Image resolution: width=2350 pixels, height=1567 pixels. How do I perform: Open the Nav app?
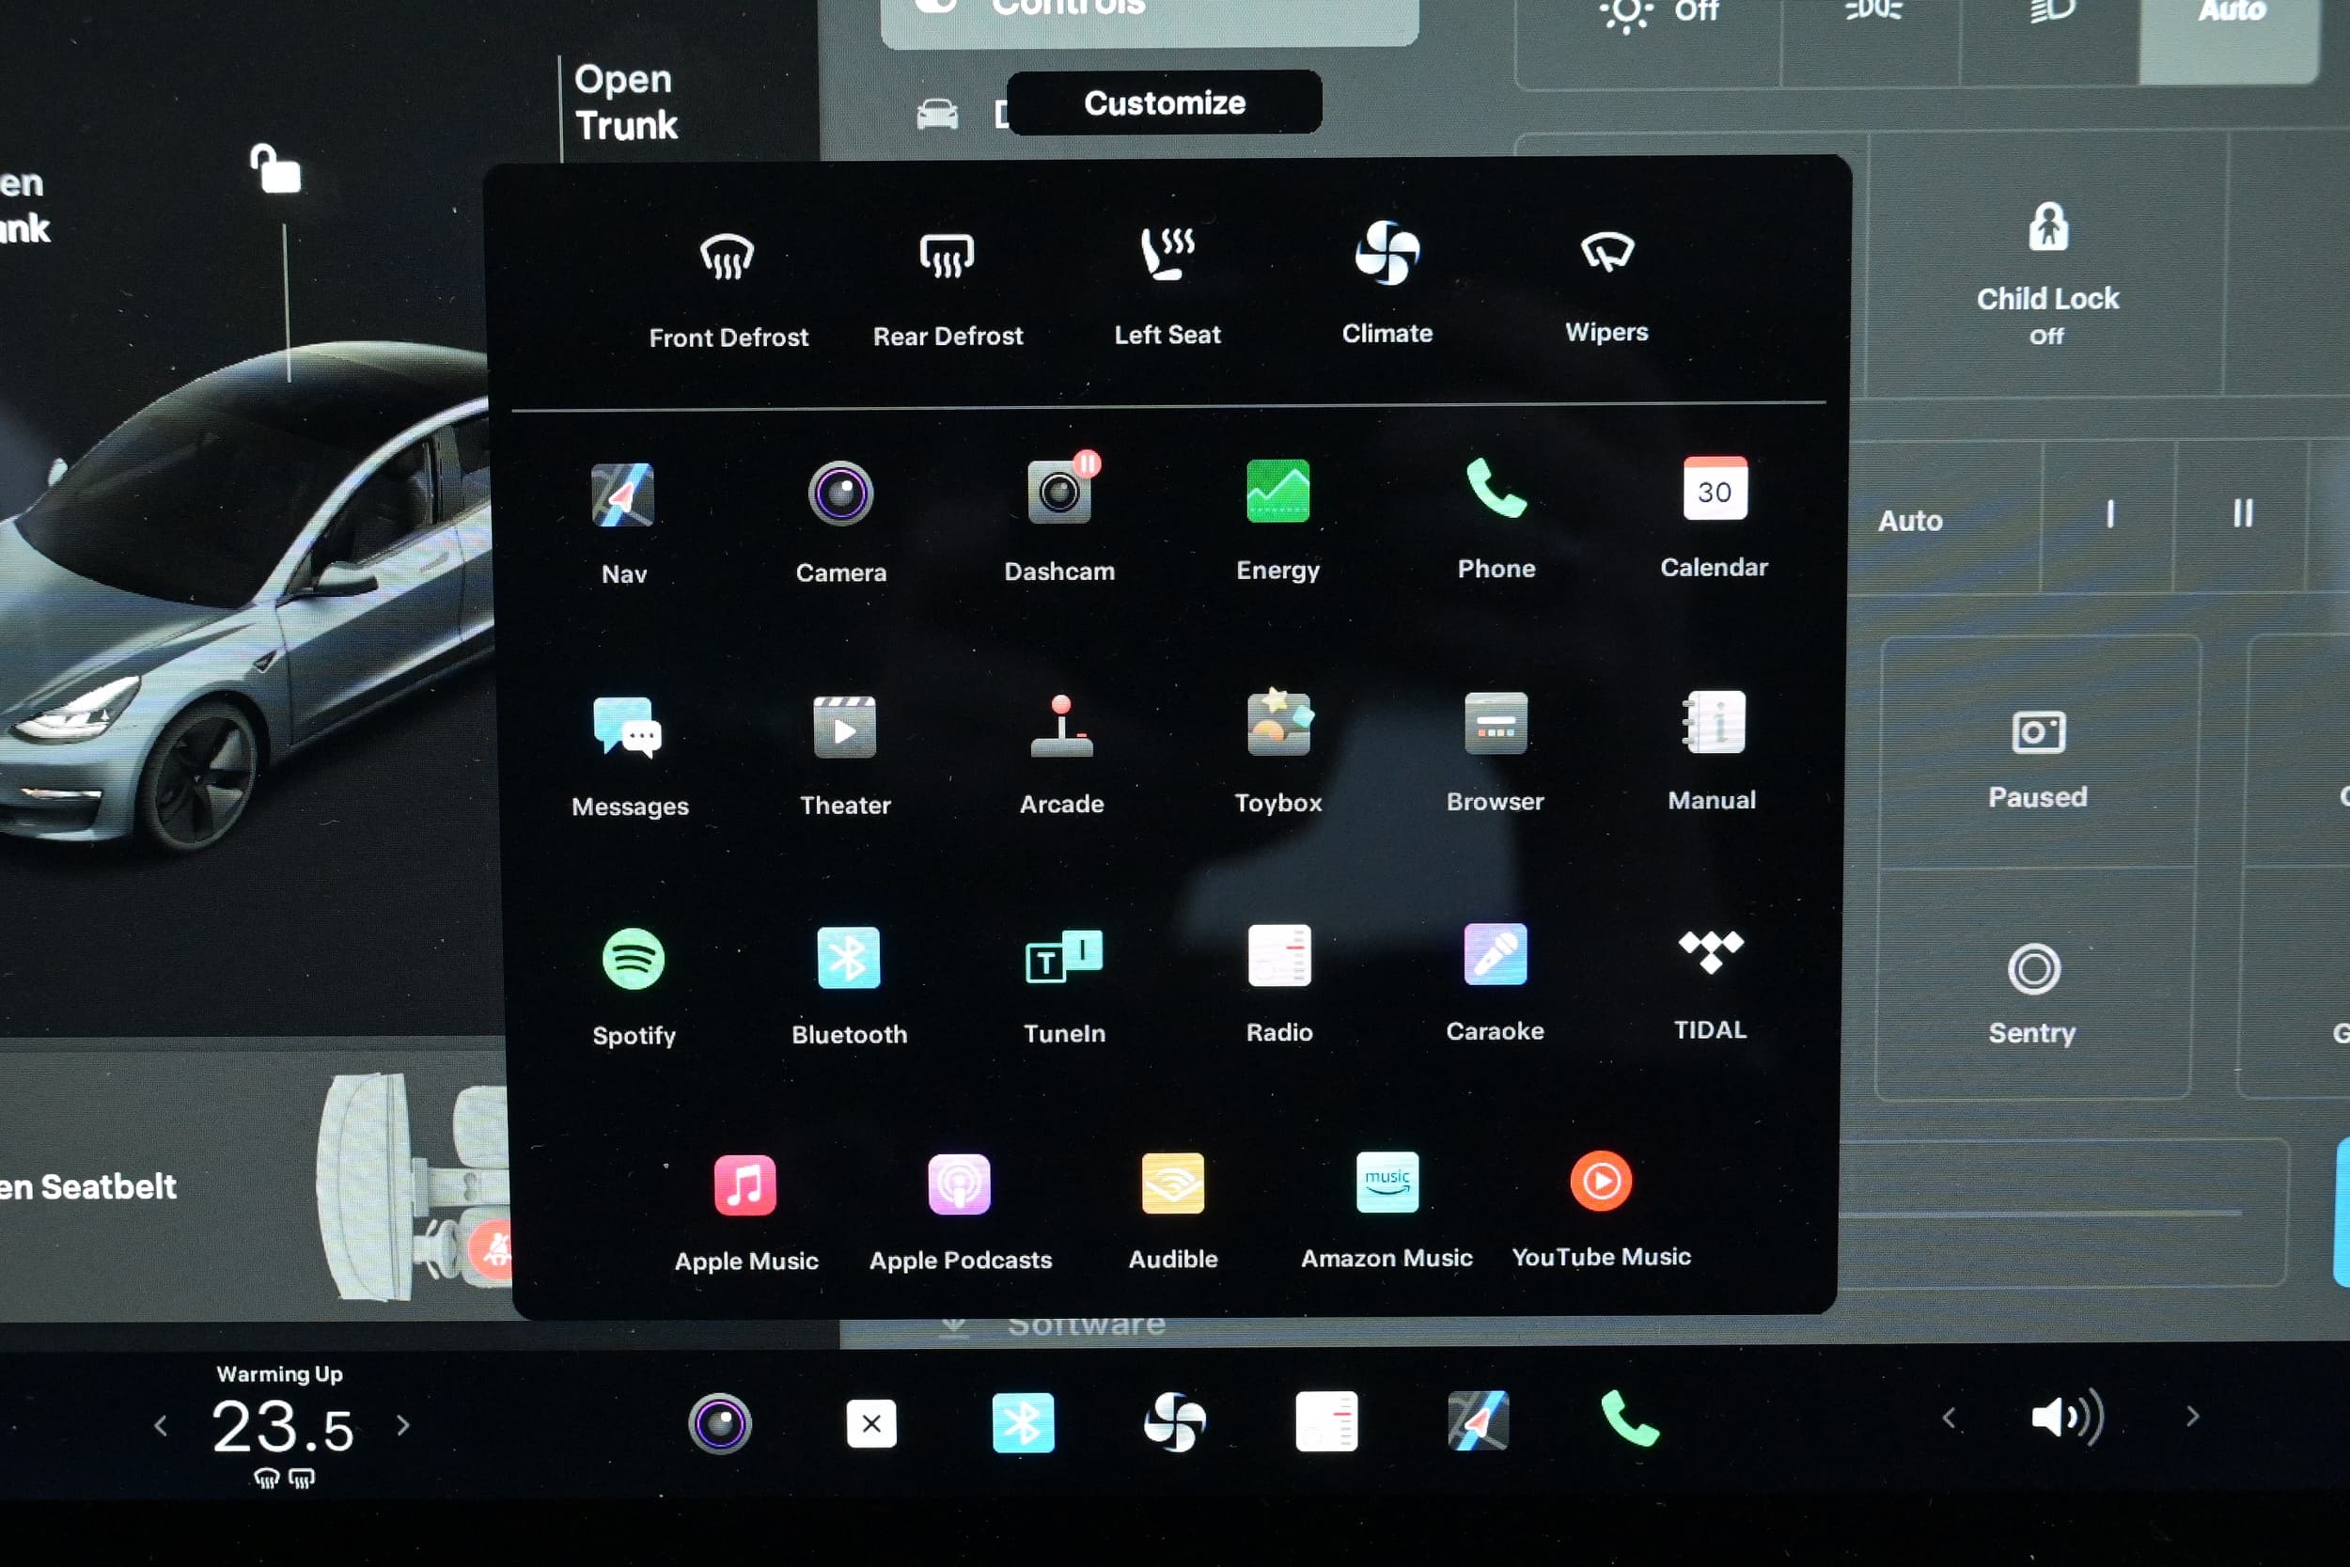pyautogui.click(x=623, y=524)
